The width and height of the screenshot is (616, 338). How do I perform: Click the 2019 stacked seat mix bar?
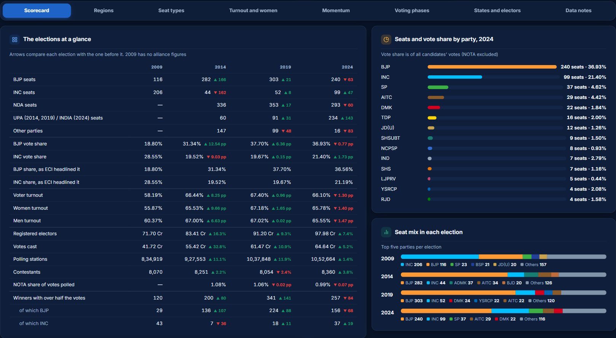tap(503, 293)
